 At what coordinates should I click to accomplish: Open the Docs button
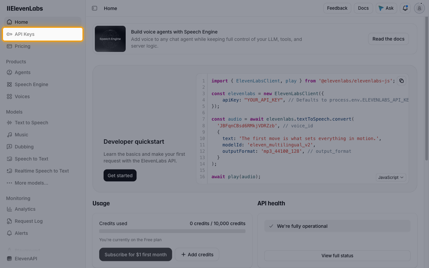pyautogui.click(x=363, y=8)
